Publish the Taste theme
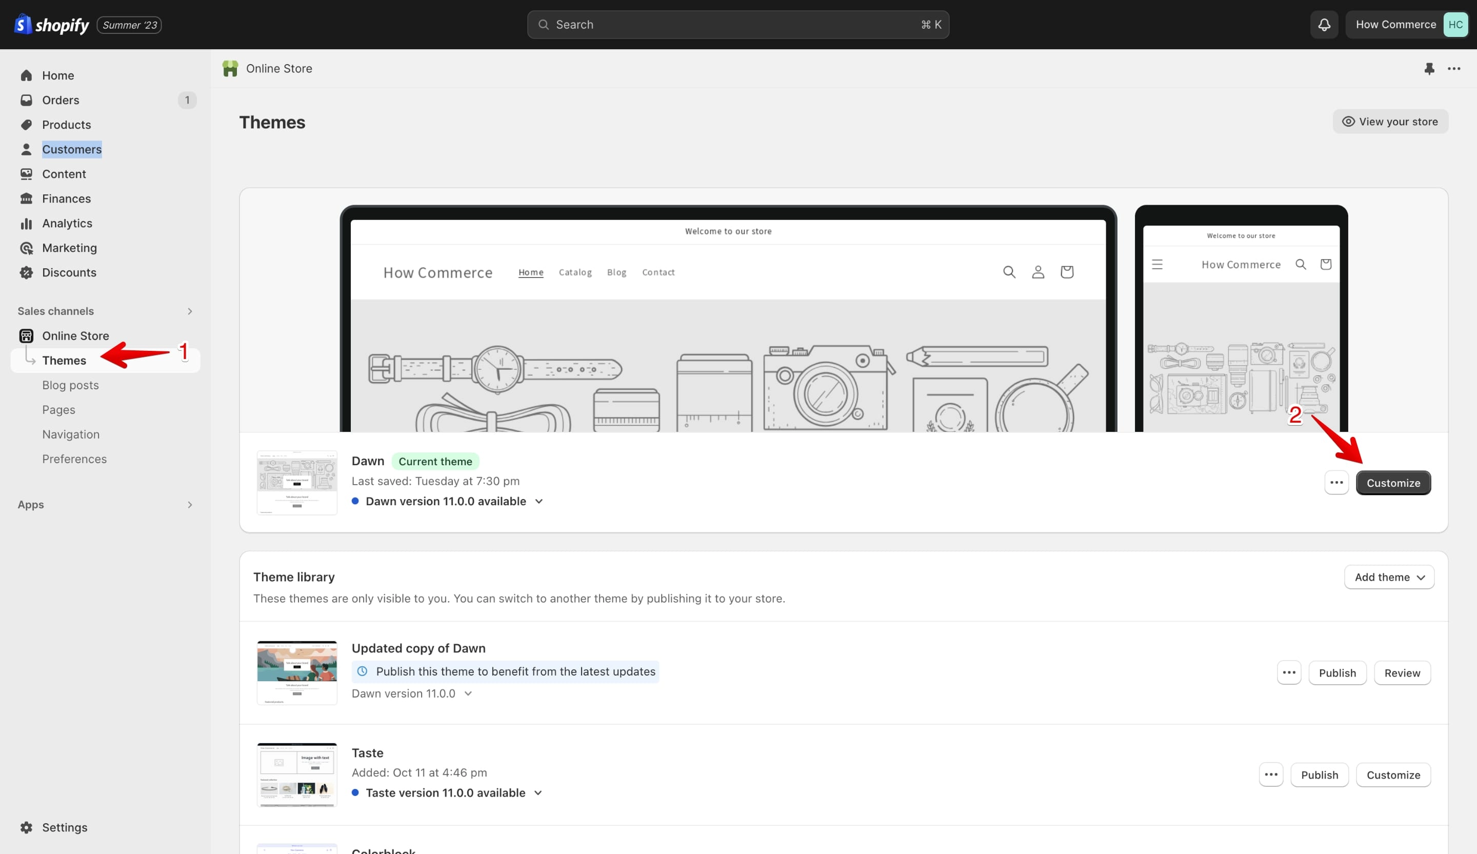1477x854 pixels. (1320, 775)
